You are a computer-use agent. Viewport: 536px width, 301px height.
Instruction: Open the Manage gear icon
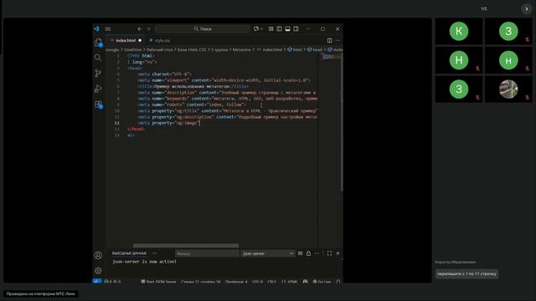98,271
